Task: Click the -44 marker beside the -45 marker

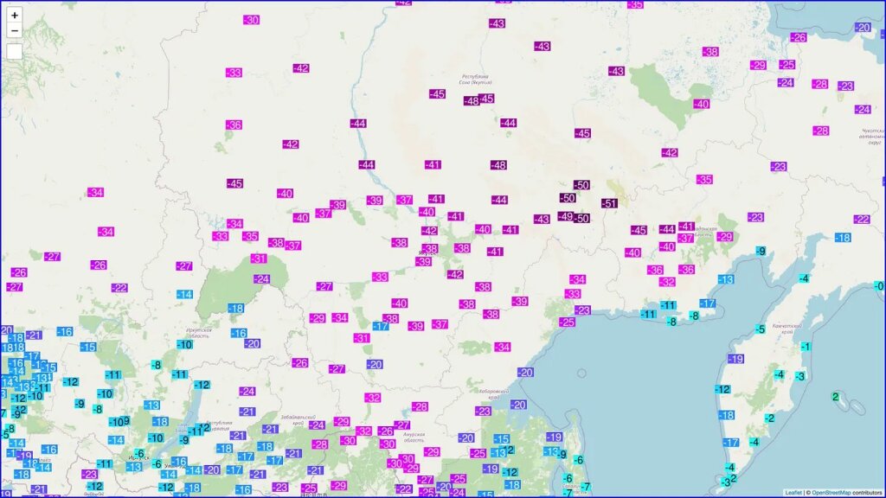Action: tap(665, 229)
